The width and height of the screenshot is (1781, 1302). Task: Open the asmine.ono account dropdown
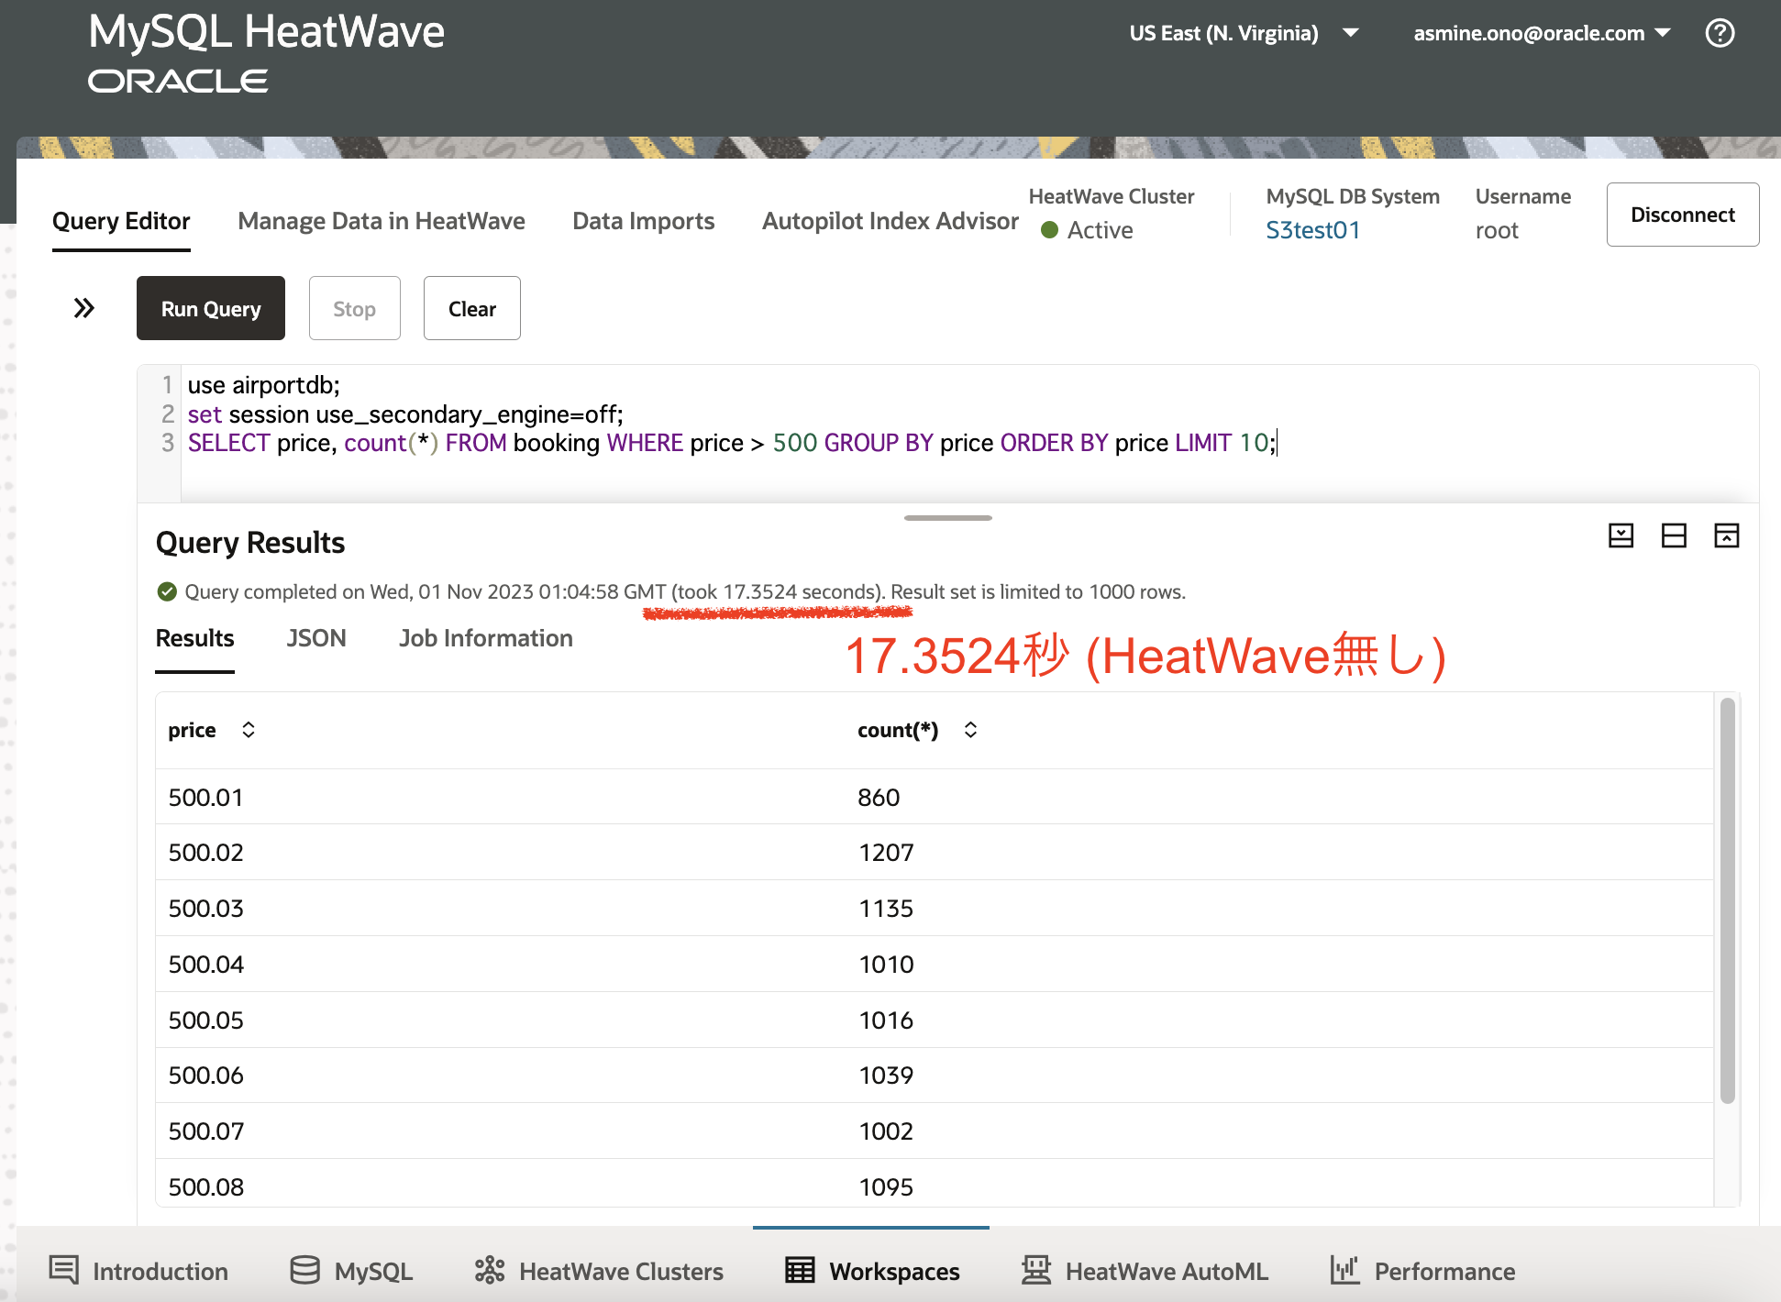click(x=1541, y=33)
